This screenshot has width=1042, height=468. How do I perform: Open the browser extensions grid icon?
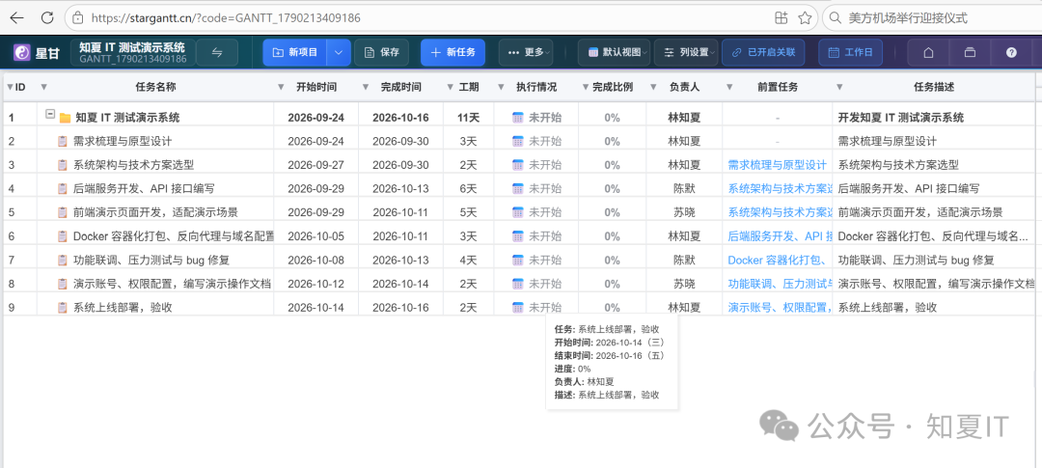click(x=781, y=18)
